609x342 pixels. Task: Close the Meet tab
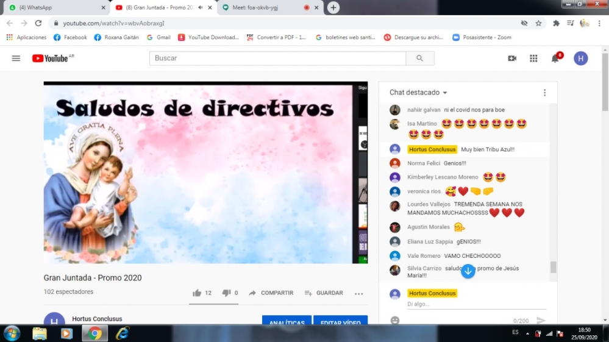click(316, 7)
